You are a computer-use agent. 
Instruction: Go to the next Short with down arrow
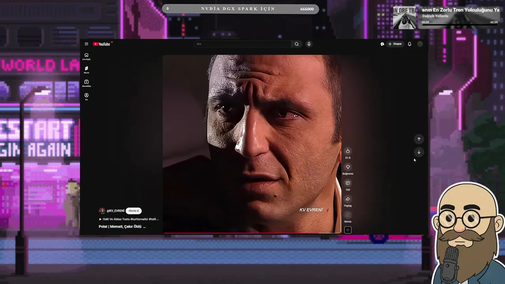[419, 152]
